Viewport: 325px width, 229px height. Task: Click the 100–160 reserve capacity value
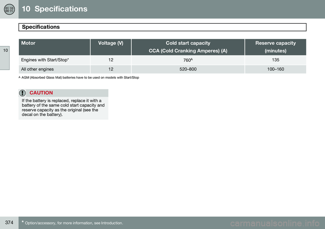coord(276,69)
